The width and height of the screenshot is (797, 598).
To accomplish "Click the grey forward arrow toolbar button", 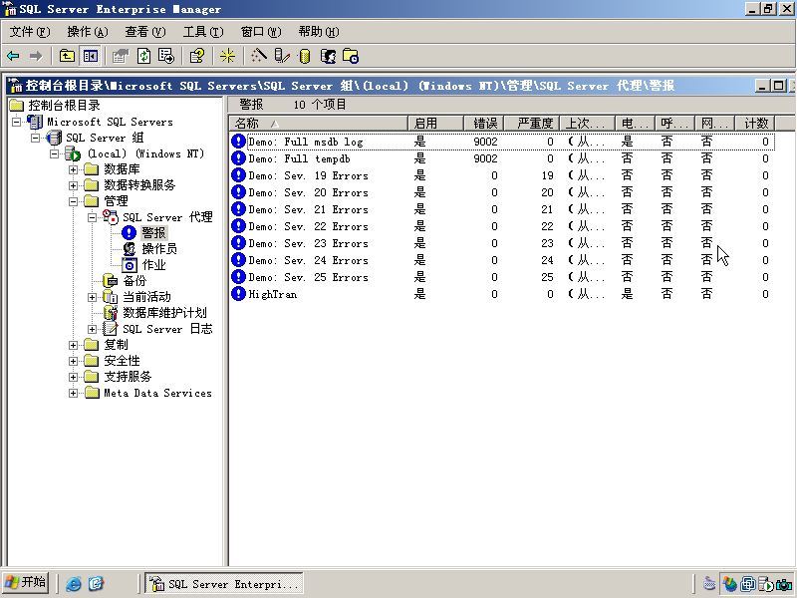I will [x=36, y=56].
